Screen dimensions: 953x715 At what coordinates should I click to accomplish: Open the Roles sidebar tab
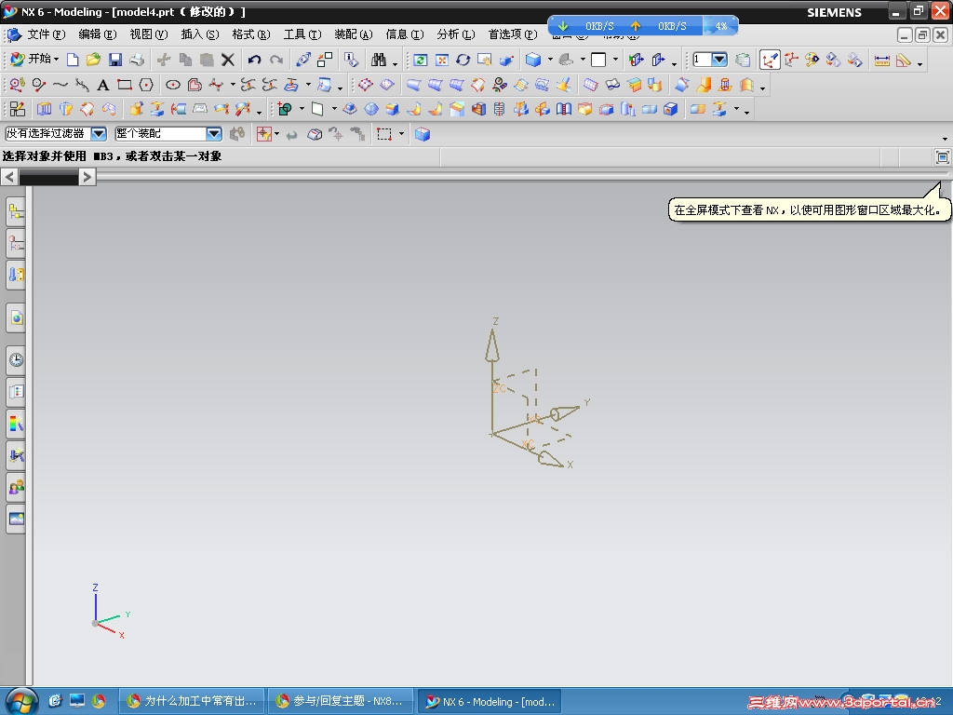(x=17, y=487)
